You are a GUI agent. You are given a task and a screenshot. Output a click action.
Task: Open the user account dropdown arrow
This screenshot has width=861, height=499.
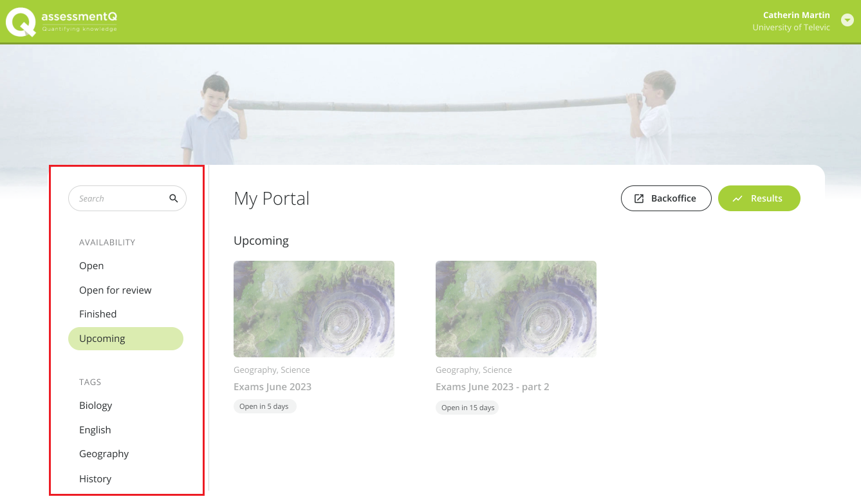tap(847, 21)
